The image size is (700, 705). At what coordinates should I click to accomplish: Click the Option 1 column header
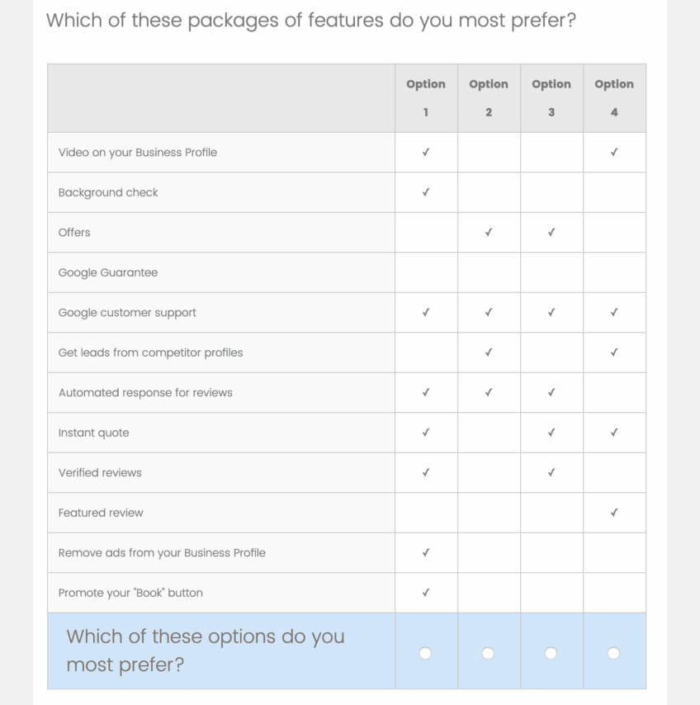[x=426, y=97]
